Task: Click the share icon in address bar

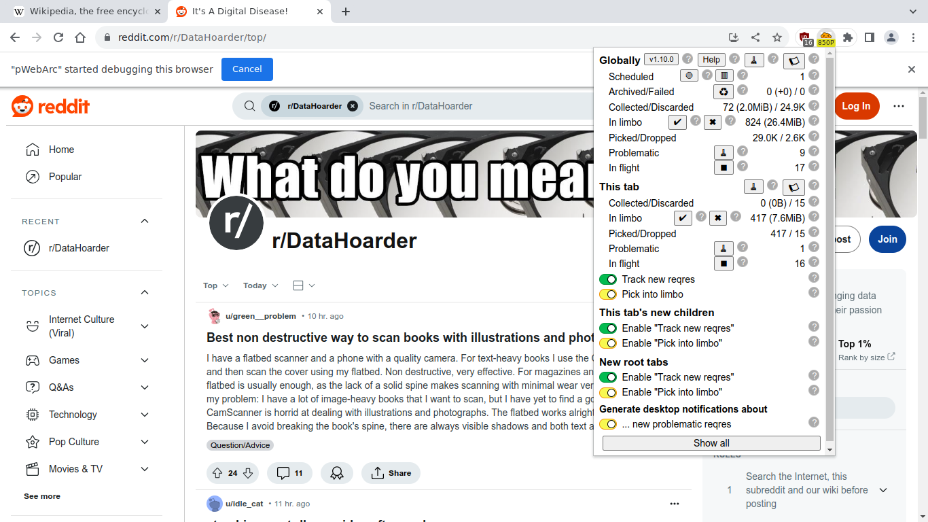Action: tap(755, 38)
